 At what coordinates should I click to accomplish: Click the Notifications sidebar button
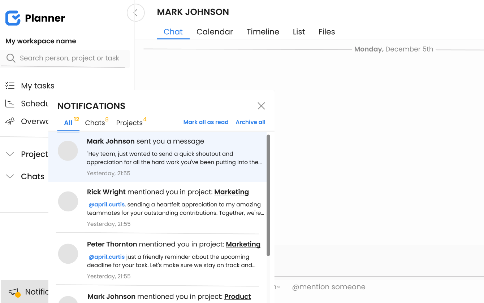pyautogui.click(x=25, y=292)
